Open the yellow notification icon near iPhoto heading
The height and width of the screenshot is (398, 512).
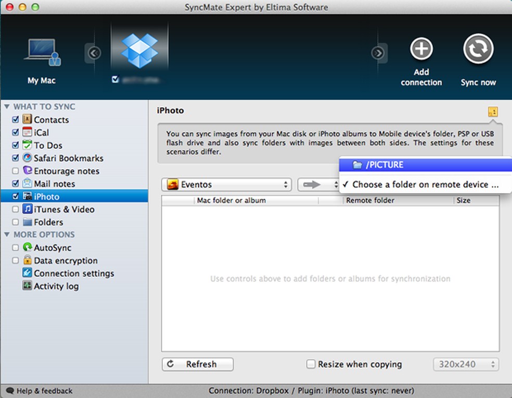tap(493, 112)
